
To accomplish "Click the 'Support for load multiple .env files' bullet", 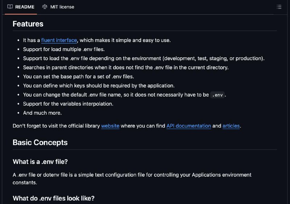I will (64, 49).
